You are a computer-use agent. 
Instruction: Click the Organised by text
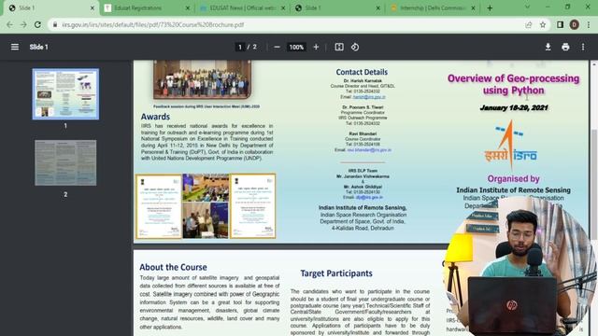pyautogui.click(x=513, y=178)
